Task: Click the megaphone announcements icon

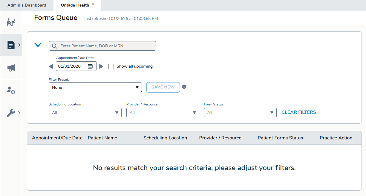Action: click(x=11, y=68)
